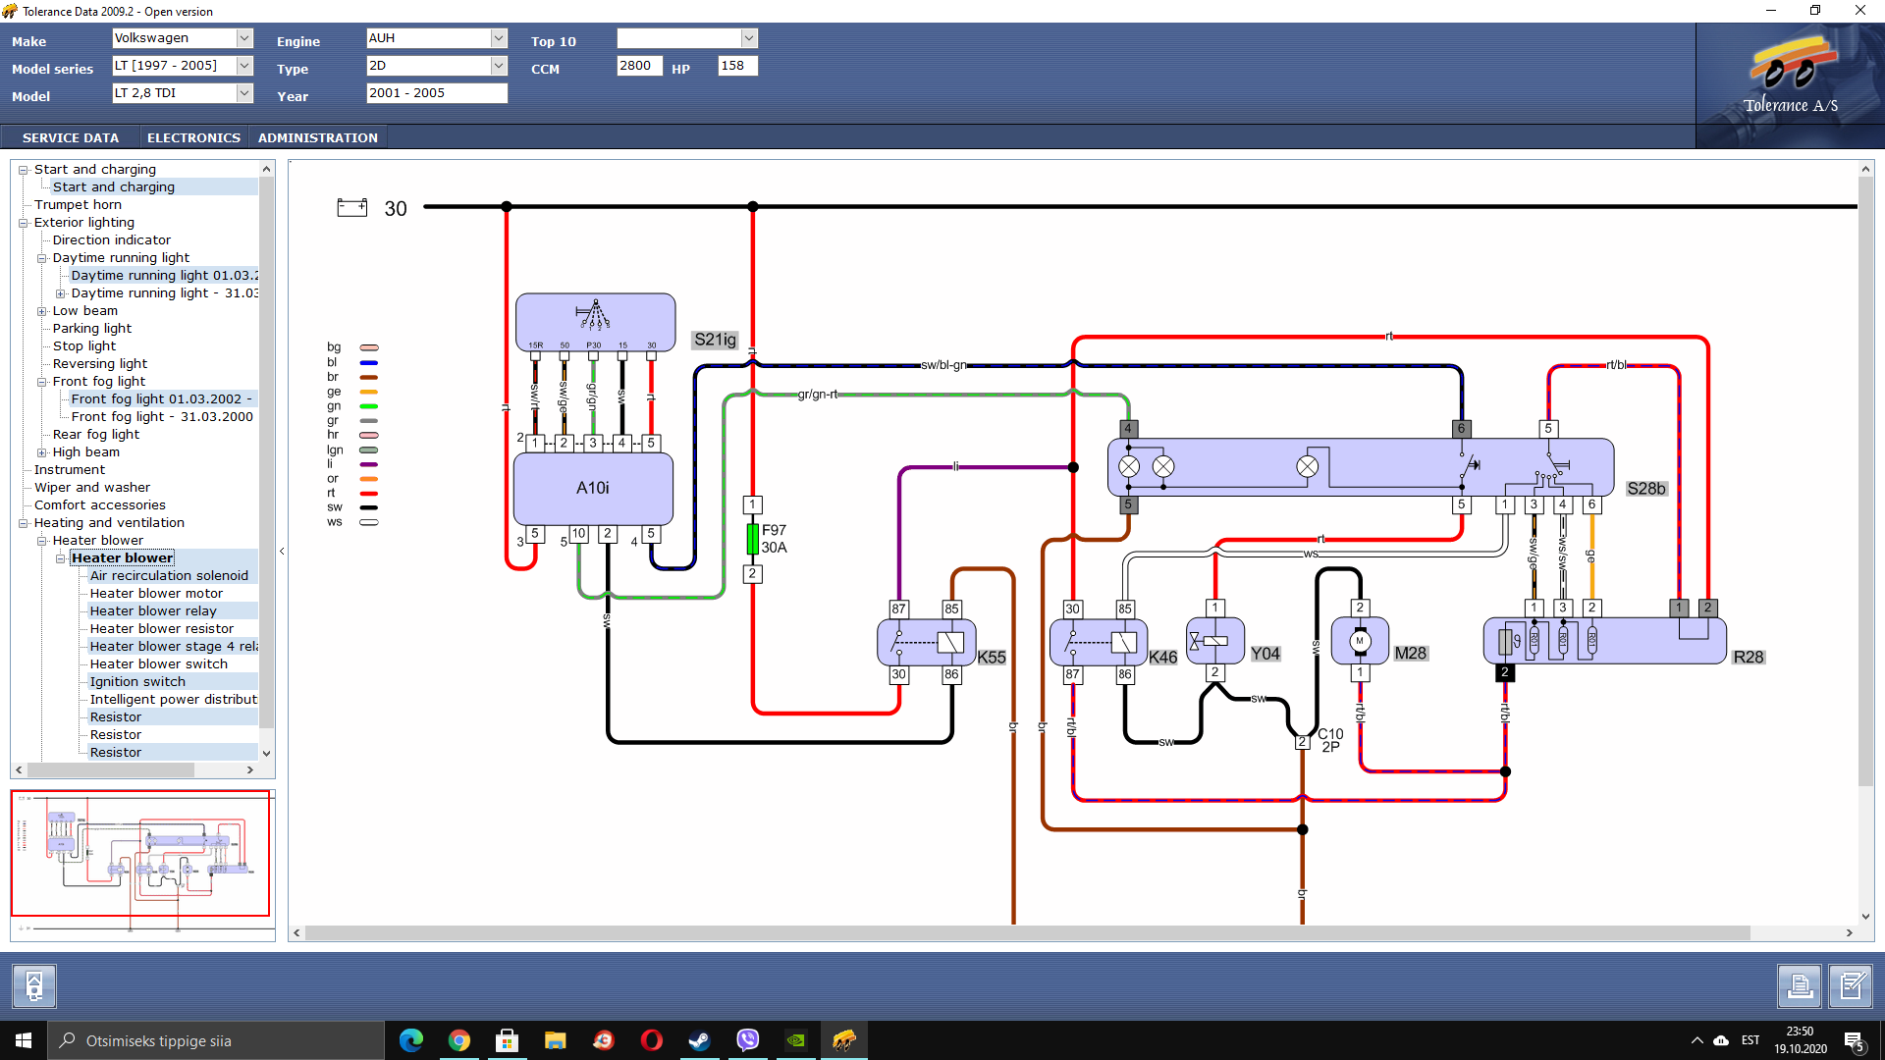Open Viber from the taskbar
The image size is (1885, 1060).
coord(747,1040)
